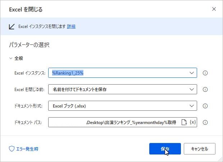The image size is (223, 162).
Task: Click info icon beside Excel インスタンス field
Action: tap(205, 73)
